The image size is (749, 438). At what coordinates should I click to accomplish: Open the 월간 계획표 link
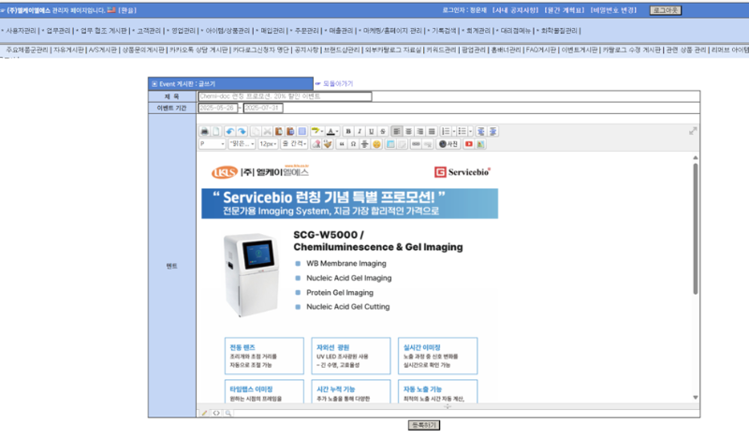565,10
